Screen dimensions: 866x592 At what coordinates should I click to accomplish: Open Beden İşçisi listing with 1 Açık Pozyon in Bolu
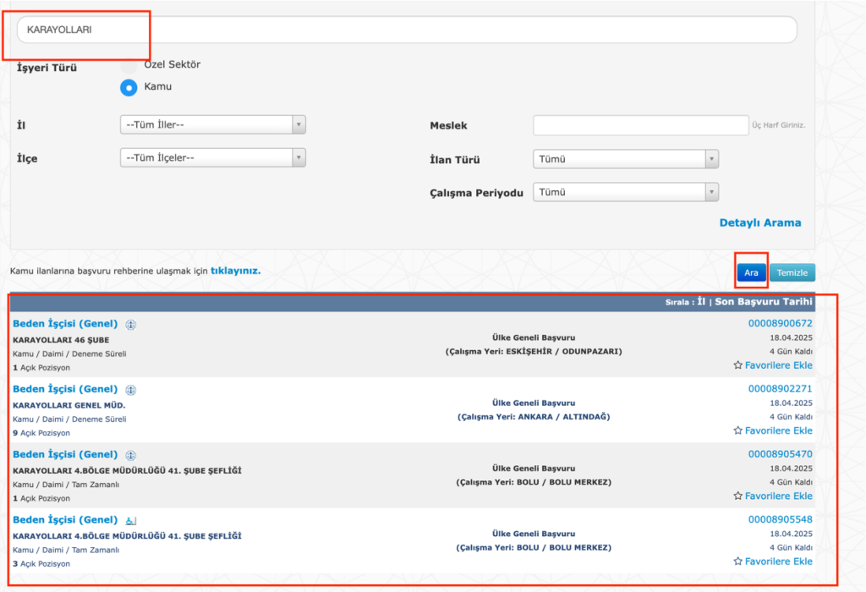coord(65,454)
